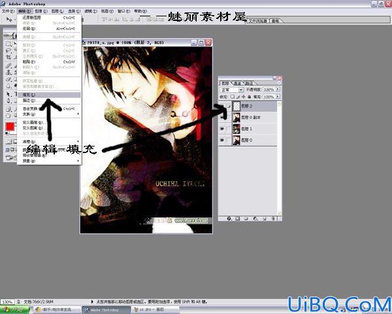Choose standard screen mode icon in toolbox
392x314 pixels.
coord(7,150)
